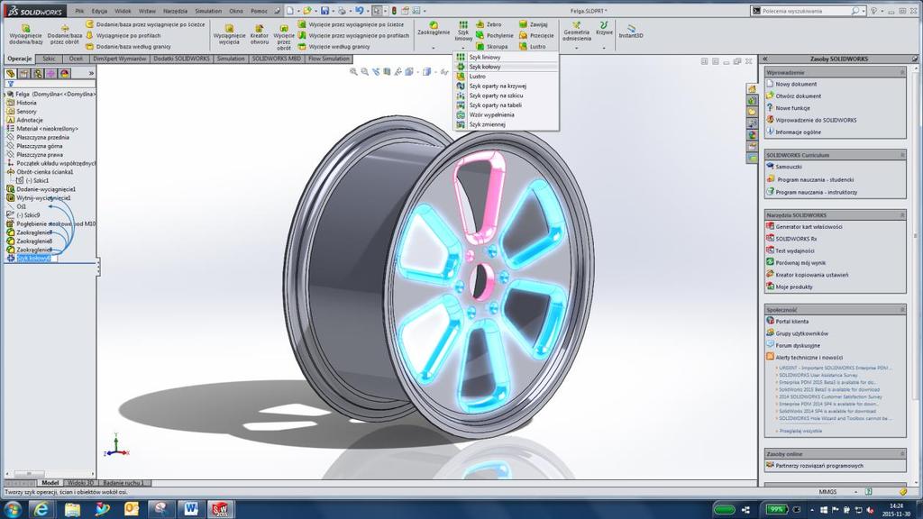Click the Windows Start button

point(13,509)
